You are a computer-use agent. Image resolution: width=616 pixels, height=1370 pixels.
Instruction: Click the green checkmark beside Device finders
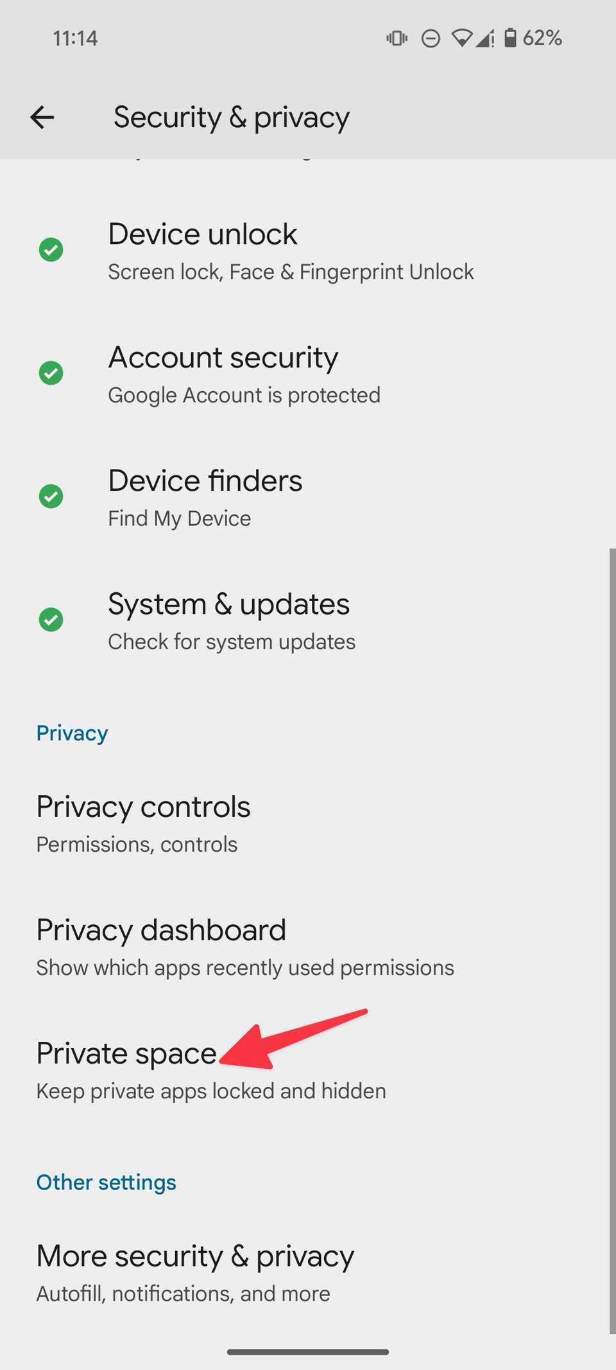(51, 496)
